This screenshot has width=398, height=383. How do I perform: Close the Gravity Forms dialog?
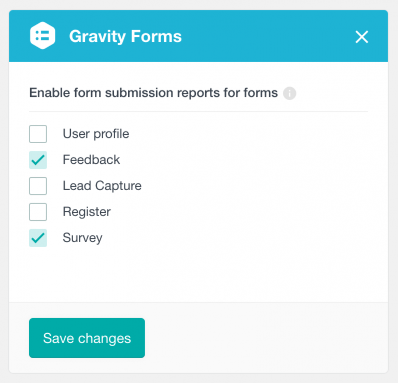(362, 37)
